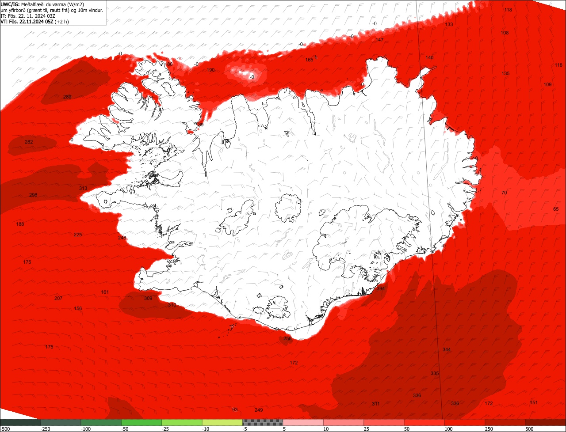Click the checkered -5 to 5 legend swatch
566x432 pixels.
263,422
